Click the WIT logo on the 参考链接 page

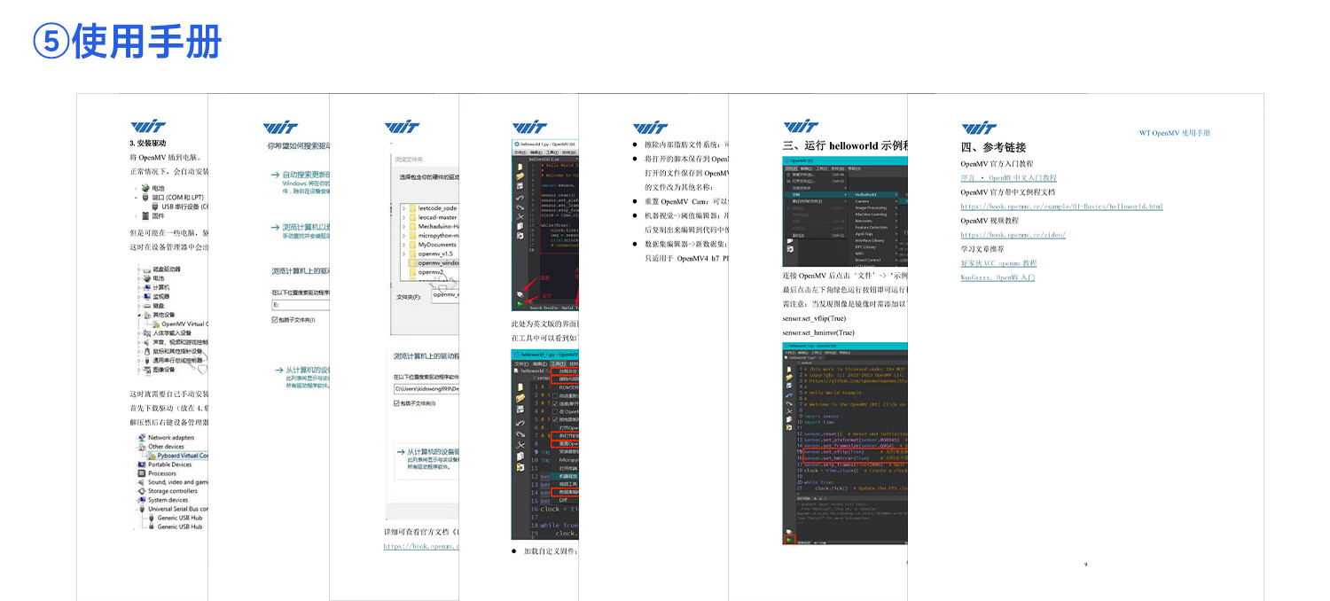click(979, 128)
